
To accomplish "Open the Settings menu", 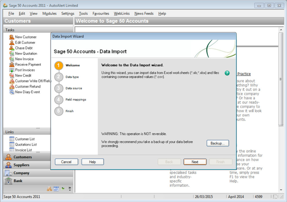I will (x=68, y=13).
